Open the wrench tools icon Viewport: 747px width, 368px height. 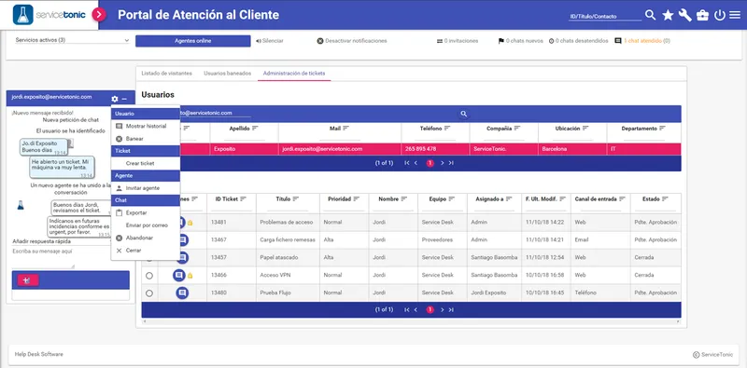click(685, 15)
